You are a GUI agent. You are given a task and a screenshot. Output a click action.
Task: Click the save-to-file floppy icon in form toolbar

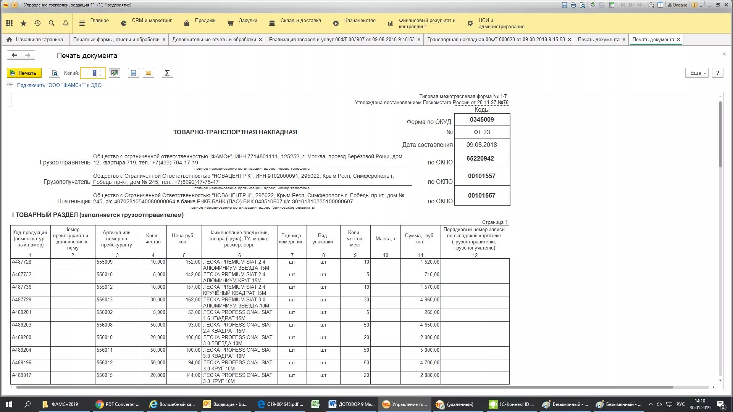pos(133,73)
